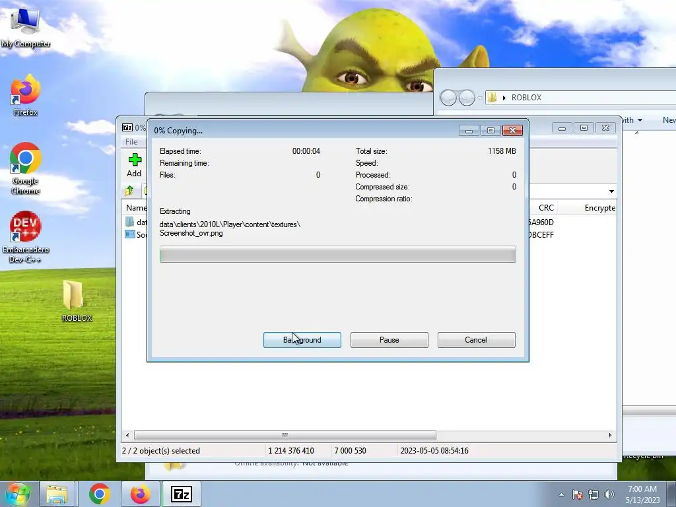Click Explorer forward navigation button

pyautogui.click(x=467, y=98)
